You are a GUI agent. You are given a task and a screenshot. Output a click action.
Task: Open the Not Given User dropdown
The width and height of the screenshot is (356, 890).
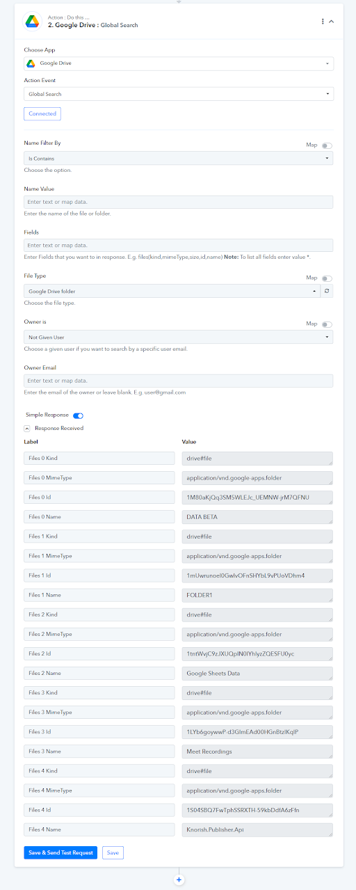tap(179, 337)
